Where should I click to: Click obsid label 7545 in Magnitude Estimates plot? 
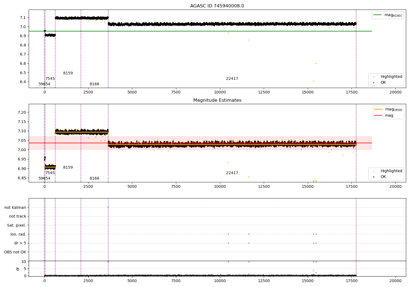(50, 173)
